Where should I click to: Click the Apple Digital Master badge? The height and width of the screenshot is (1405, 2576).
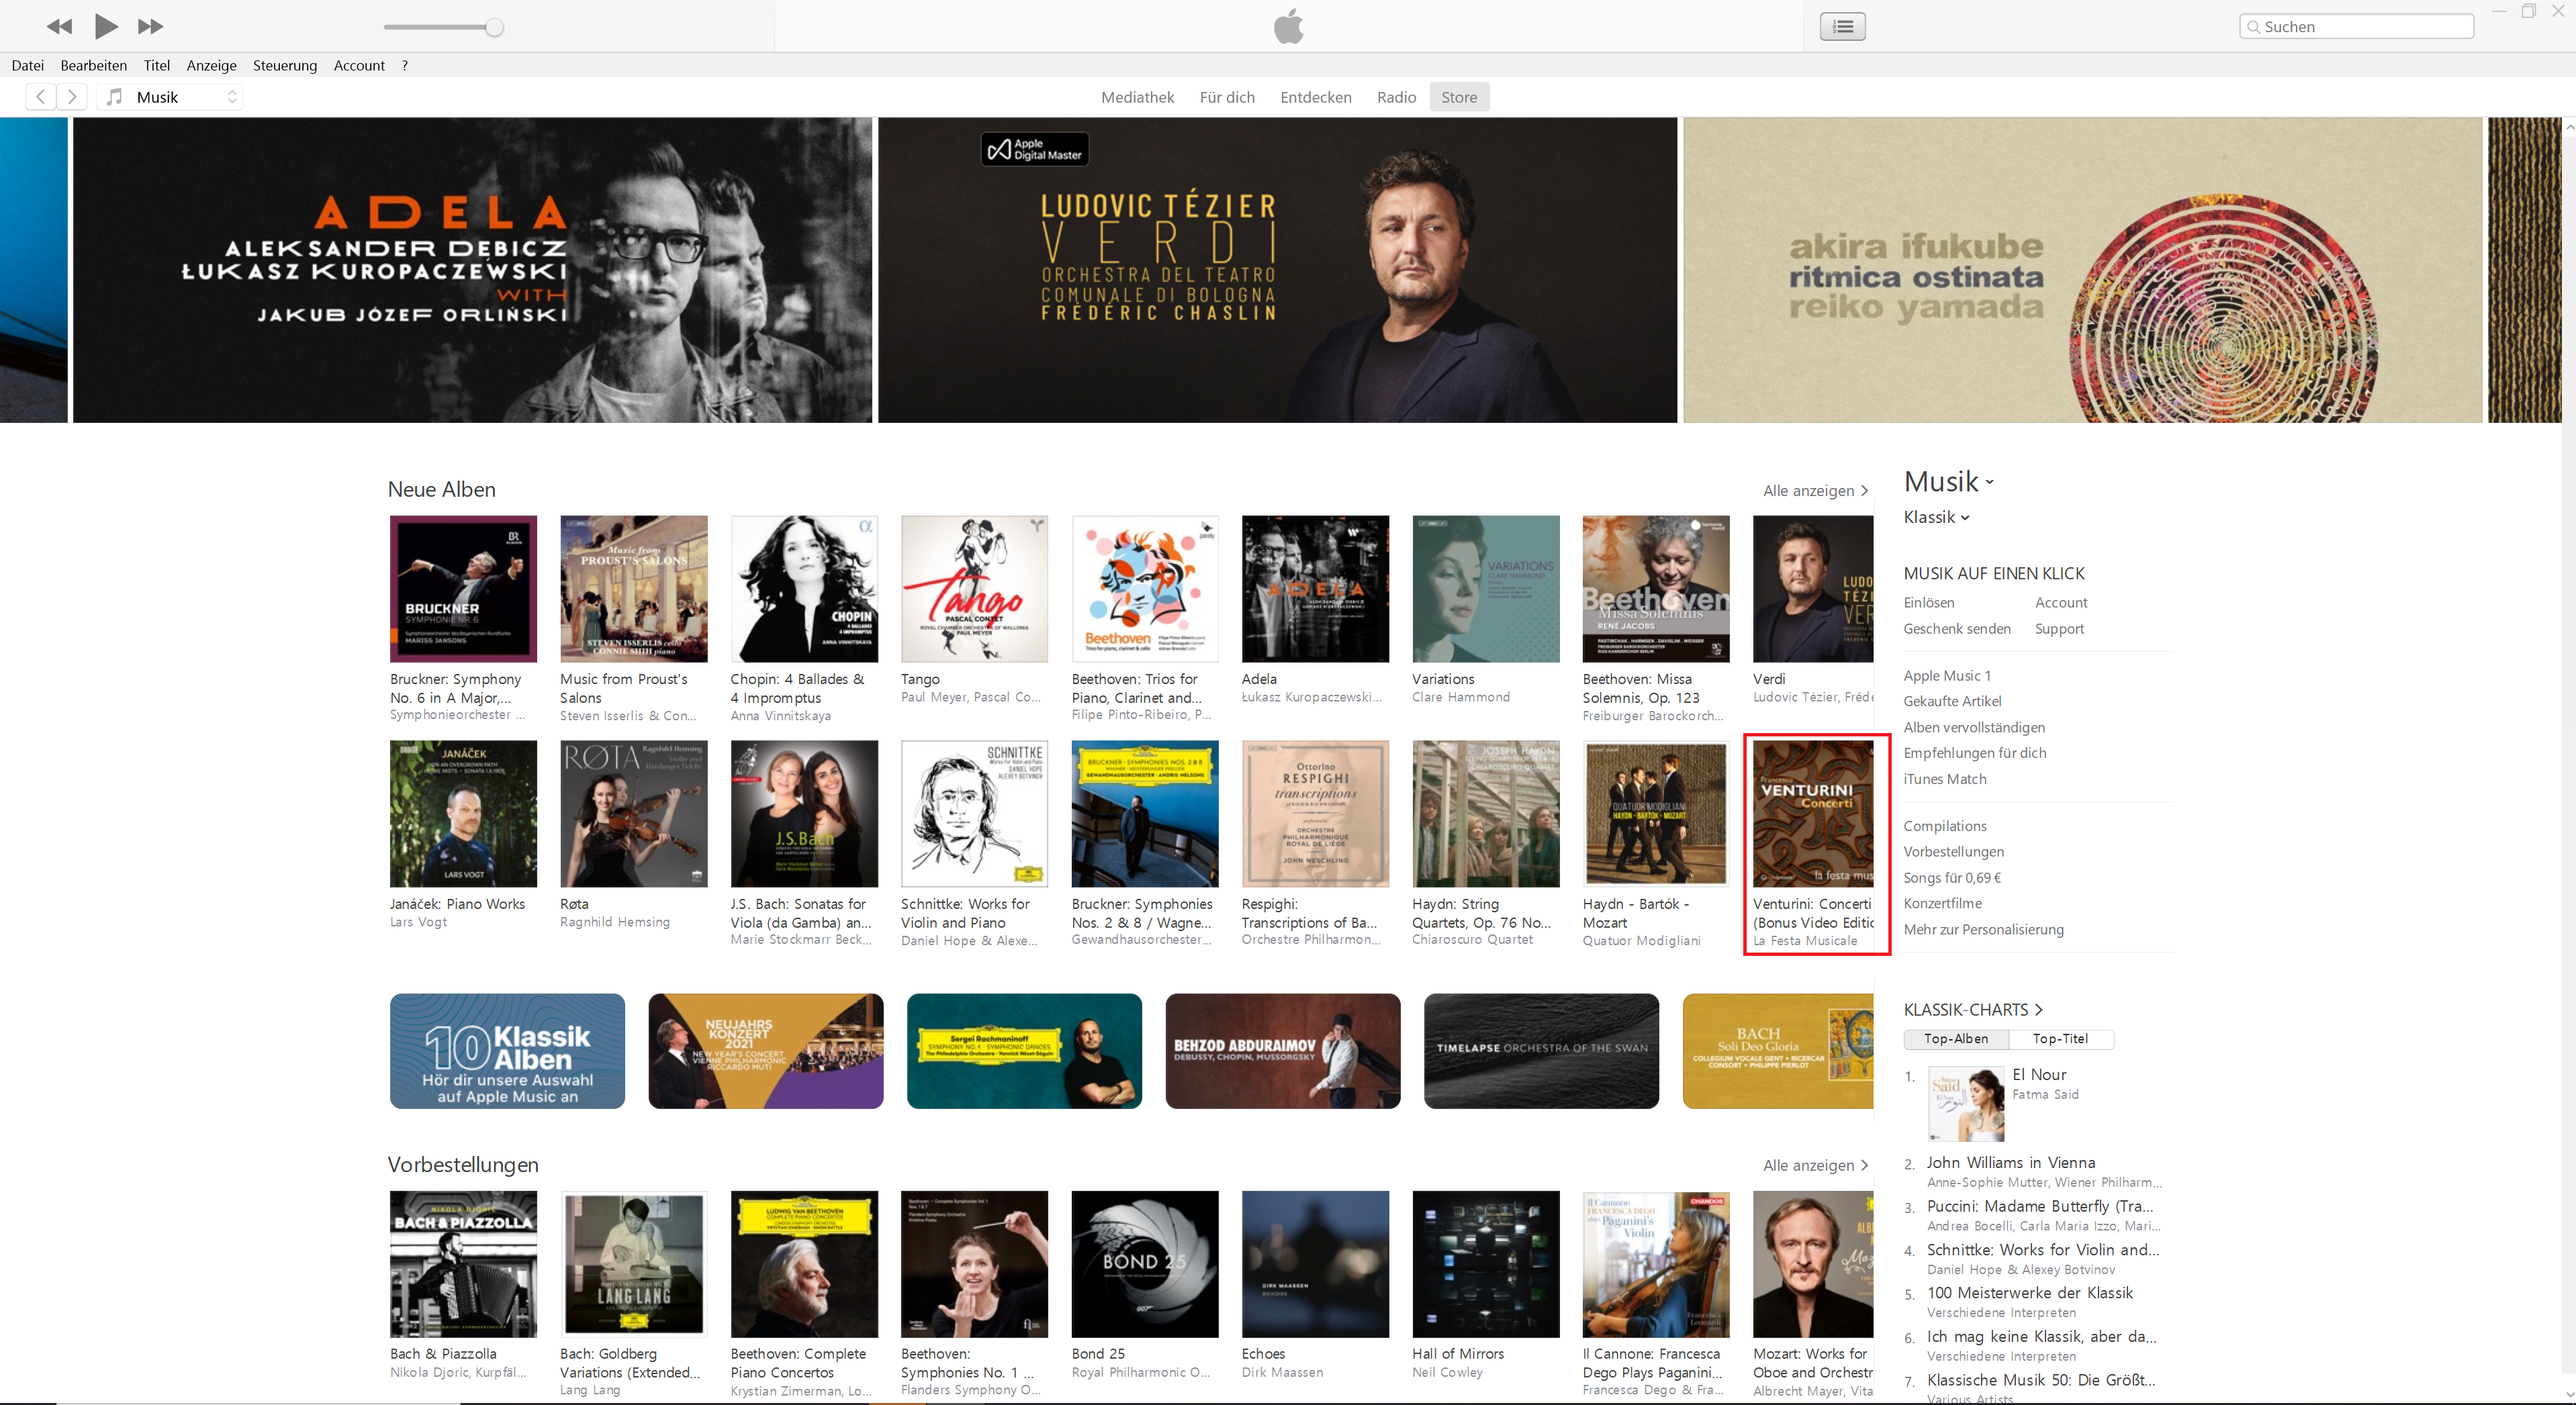point(1034,150)
